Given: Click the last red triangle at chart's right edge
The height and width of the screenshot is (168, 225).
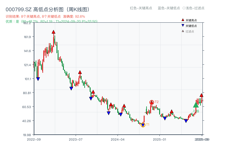Looking at the screenshot, I should [201, 95].
